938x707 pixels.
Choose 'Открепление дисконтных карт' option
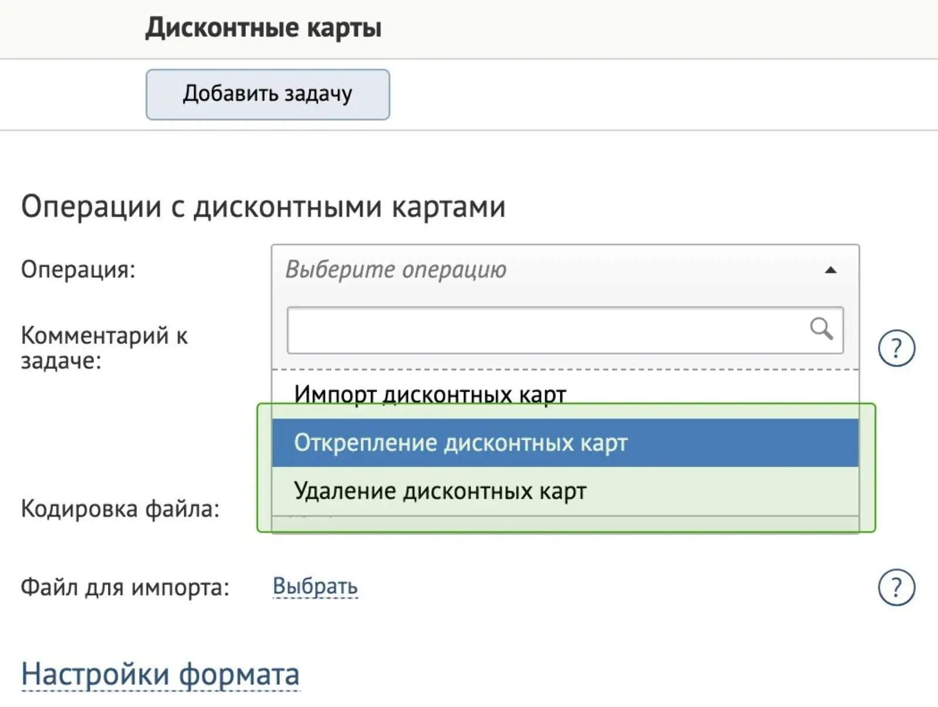tap(565, 443)
